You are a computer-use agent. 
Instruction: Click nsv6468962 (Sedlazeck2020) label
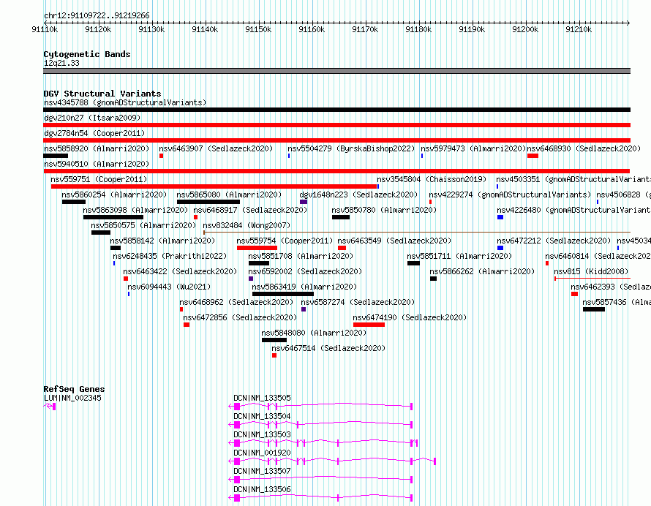tap(236, 302)
